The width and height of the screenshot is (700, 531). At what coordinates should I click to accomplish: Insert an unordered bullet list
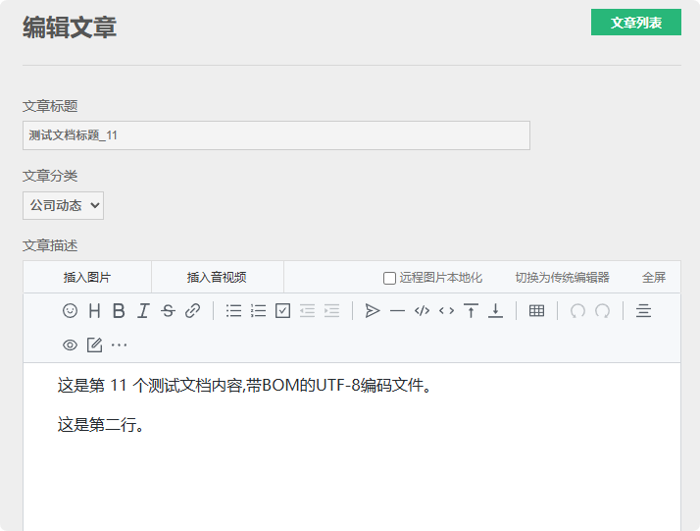[x=233, y=311]
